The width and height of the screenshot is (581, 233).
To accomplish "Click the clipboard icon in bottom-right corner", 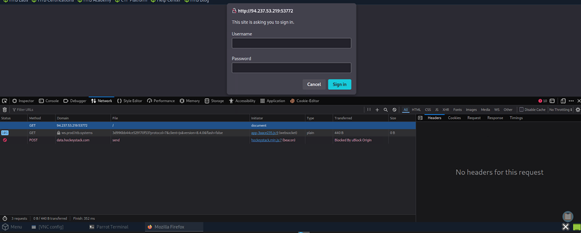I will pos(568,216).
